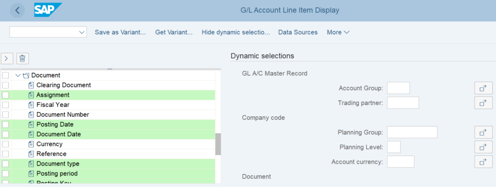Image resolution: width=496 pixels, height=187 pixels.
Task: Select the Posting Date tree entry
Action: [x=55, y=125]
